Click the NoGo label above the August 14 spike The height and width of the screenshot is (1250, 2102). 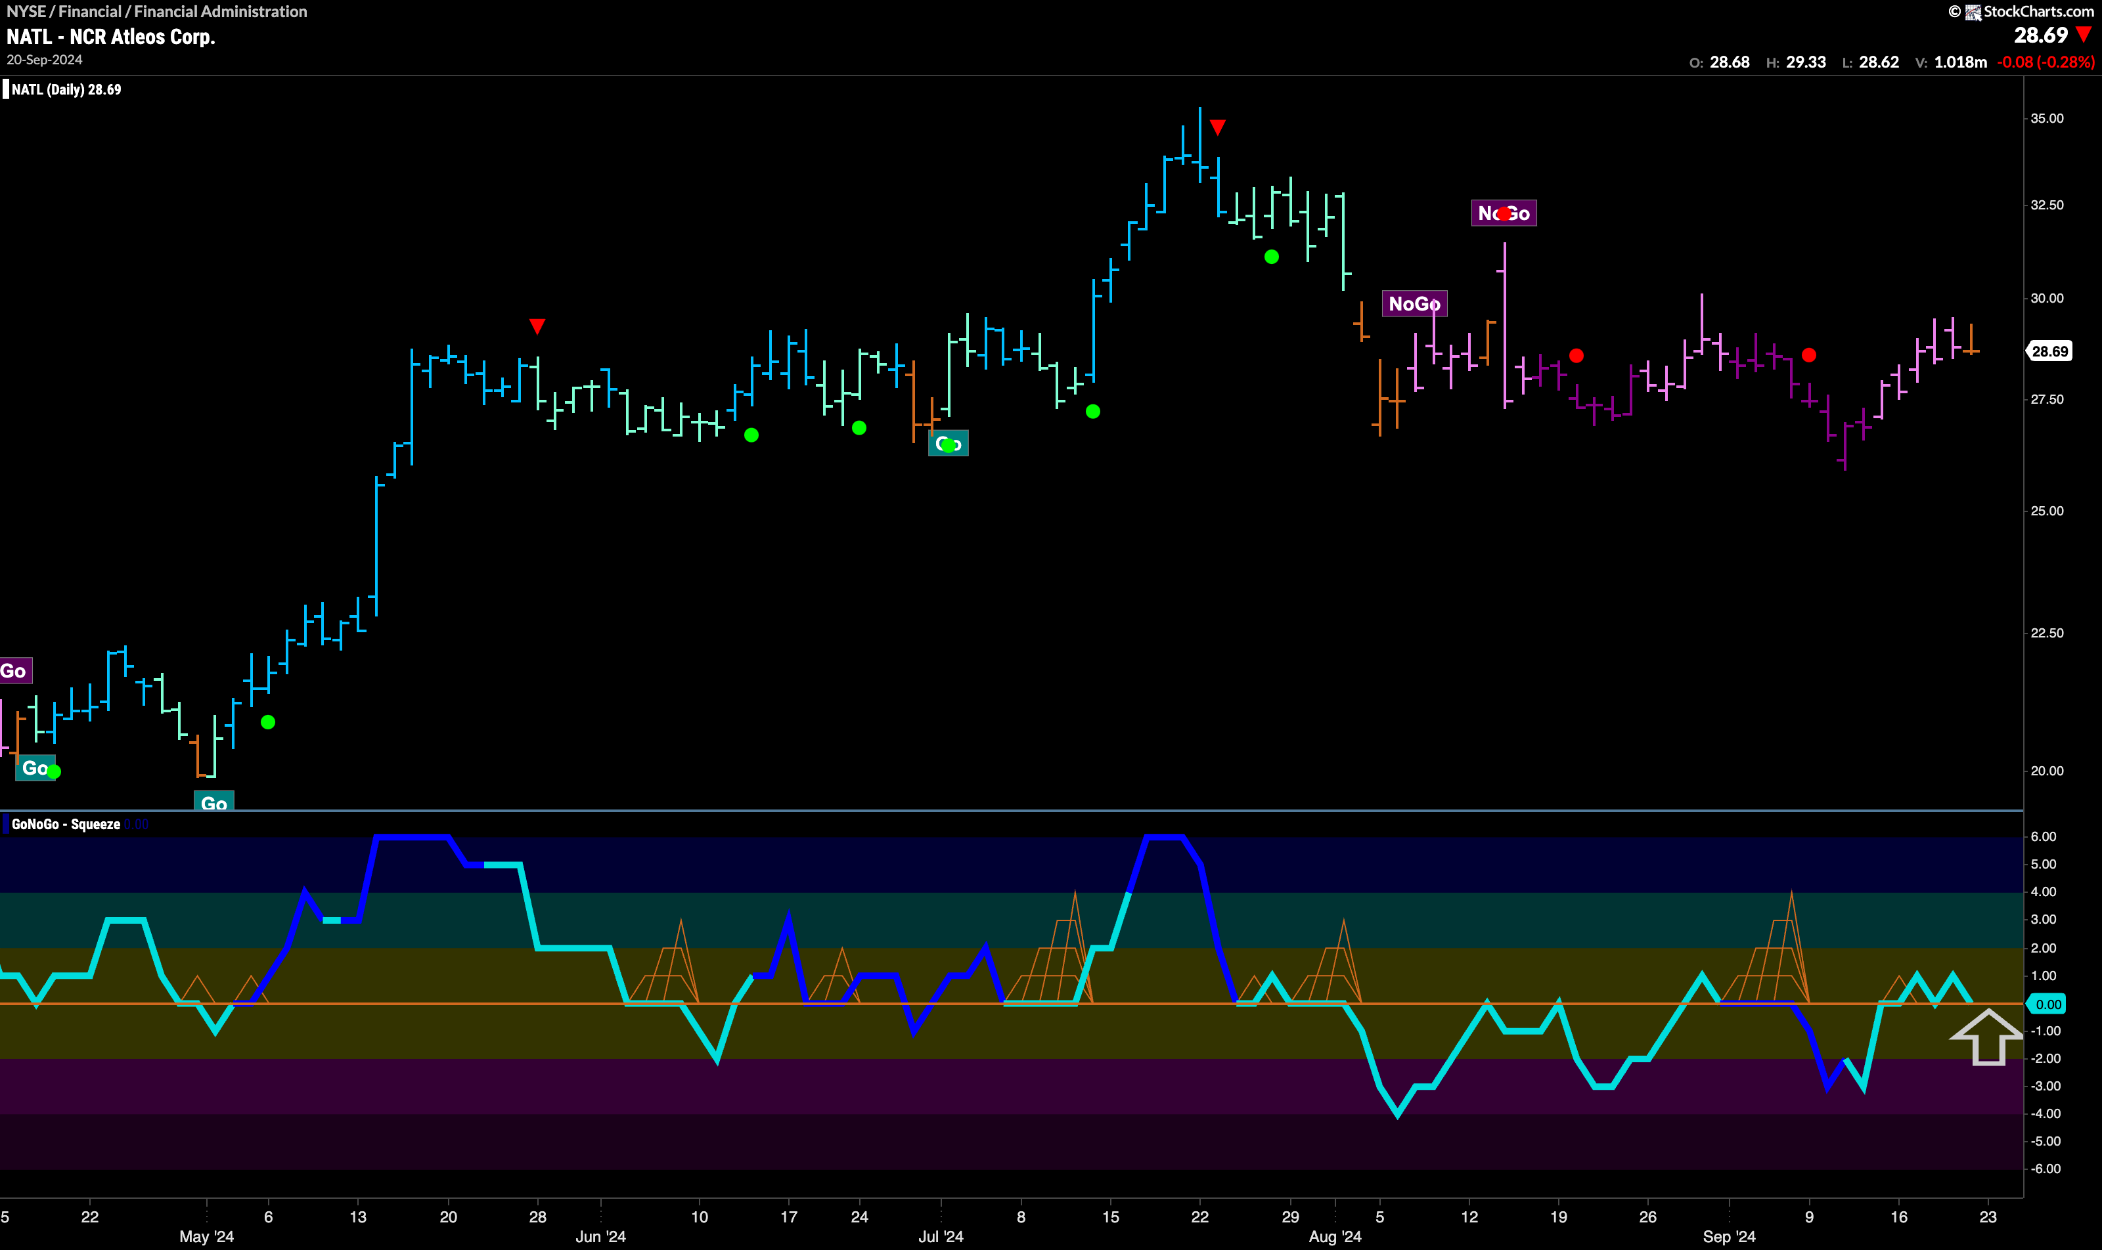(1504, 213)
